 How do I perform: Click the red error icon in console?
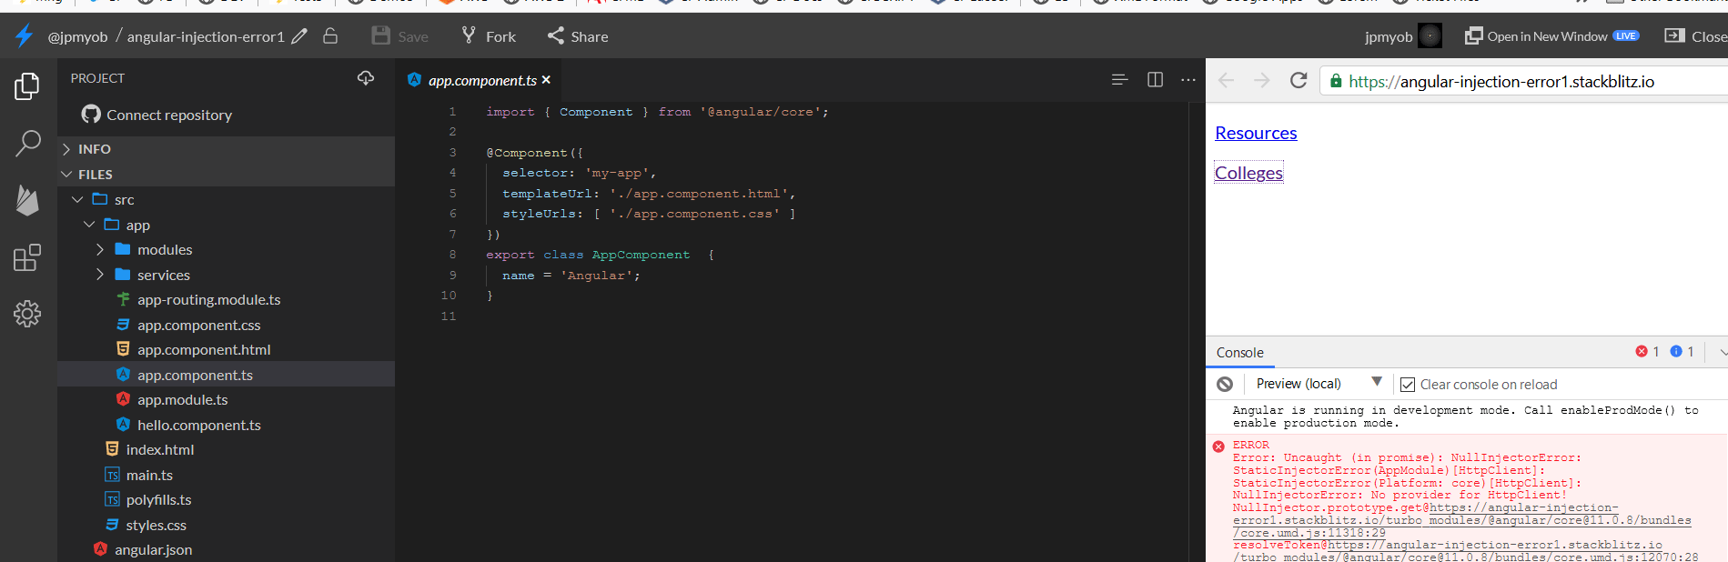(1218, 447)
